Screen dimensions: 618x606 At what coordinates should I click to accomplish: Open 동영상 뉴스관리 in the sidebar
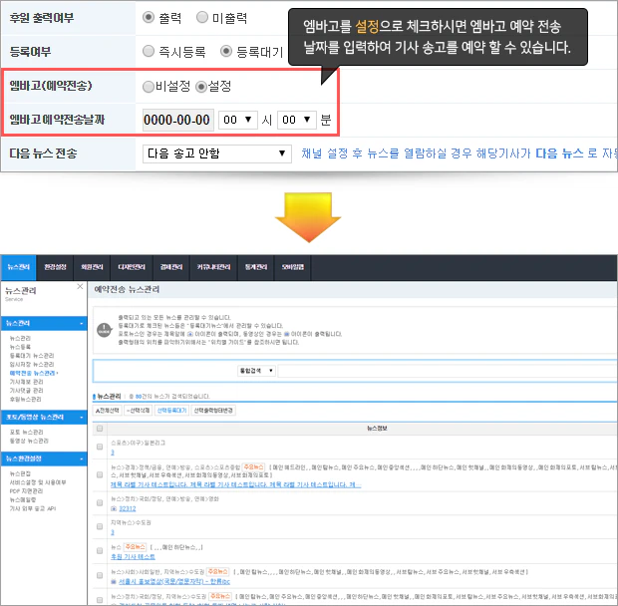click(29, 441)
